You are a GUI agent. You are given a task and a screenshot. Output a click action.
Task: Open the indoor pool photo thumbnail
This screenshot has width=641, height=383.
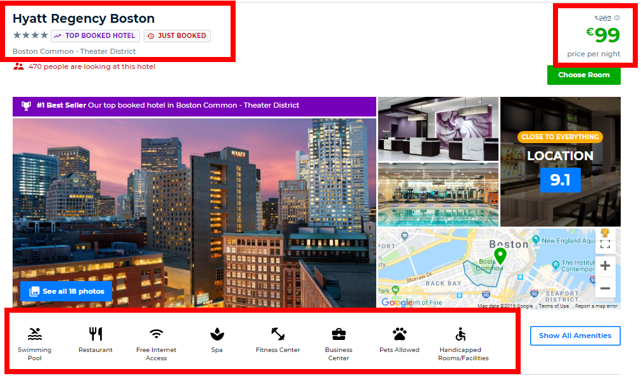pos(438,195)
